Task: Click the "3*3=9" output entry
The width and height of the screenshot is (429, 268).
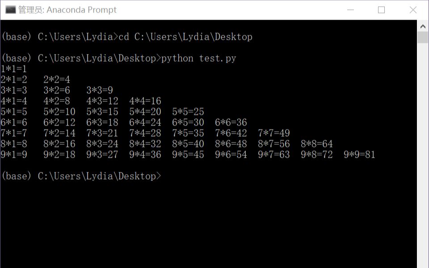Action: coord(99,90)
